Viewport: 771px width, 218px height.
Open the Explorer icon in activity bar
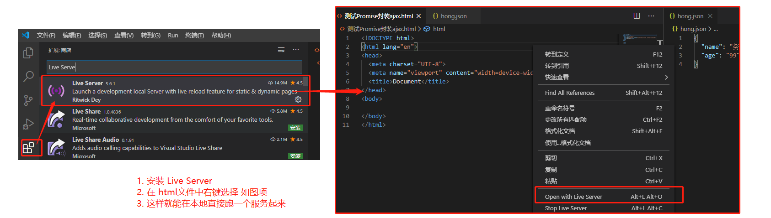(28, 53)
